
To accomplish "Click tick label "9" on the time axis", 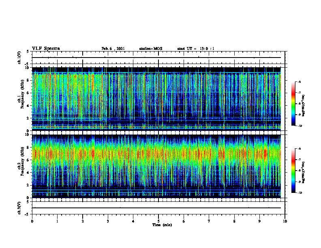I will (x=259, y=221).
